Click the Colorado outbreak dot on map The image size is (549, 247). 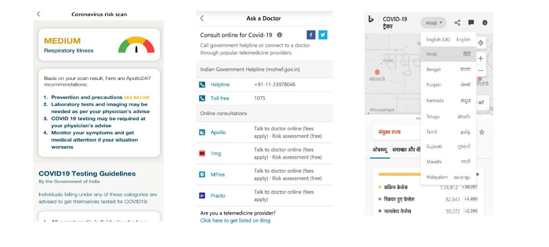pyautogui.click(x=377, y=72)
